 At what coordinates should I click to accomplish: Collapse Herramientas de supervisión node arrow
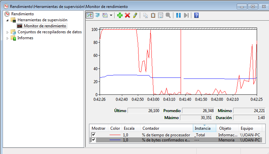point(7,20)
